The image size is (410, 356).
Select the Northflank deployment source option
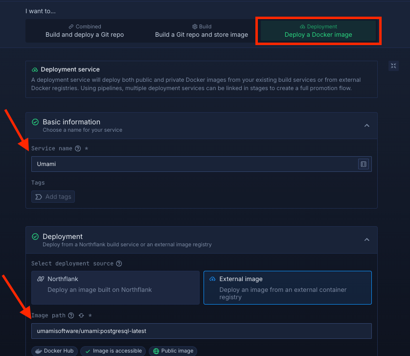click(x=115, y=287)
